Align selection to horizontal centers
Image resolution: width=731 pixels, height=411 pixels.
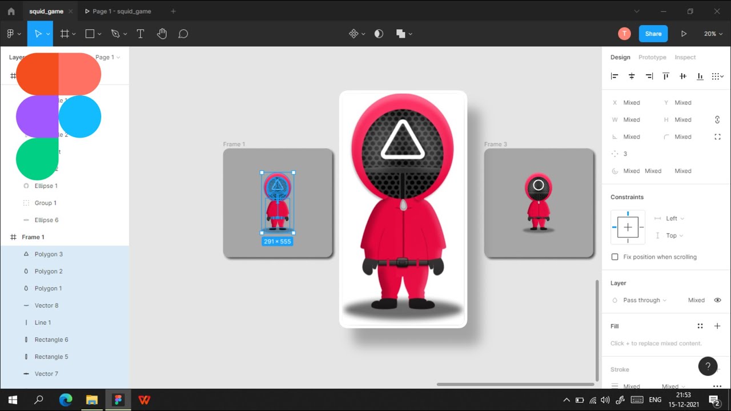[x=632, y=76]
